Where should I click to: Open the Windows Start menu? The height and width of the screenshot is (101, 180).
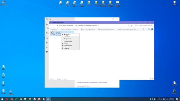(x=2, y=99)
